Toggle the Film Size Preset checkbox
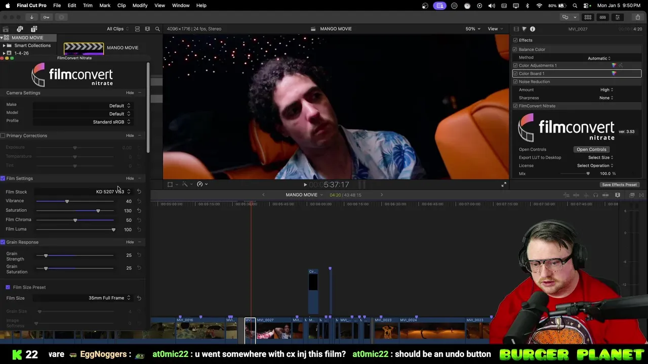This screenshot has height=364, width=648. [8, 287]
